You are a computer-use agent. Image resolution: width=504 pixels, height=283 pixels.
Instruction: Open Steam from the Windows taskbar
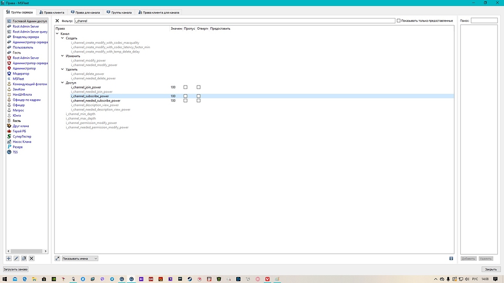point(189,279)
